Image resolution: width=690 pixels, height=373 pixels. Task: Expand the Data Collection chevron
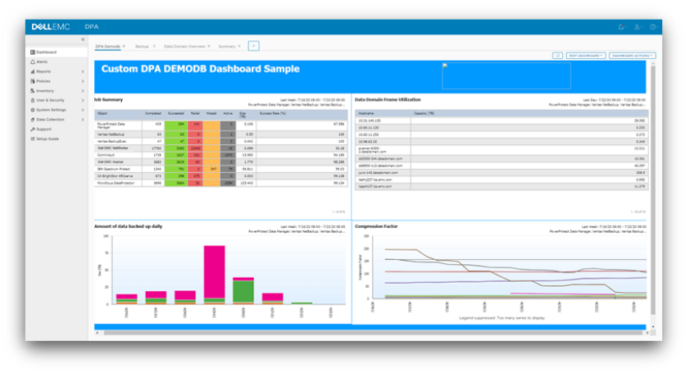pos(83,120)
